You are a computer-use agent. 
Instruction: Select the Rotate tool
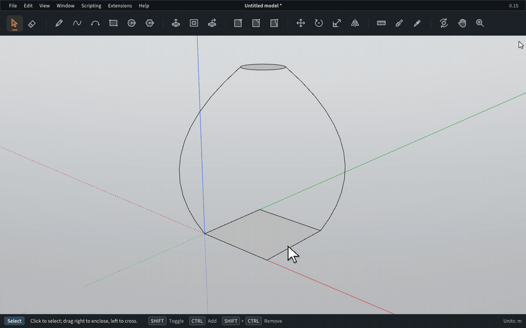319,23
